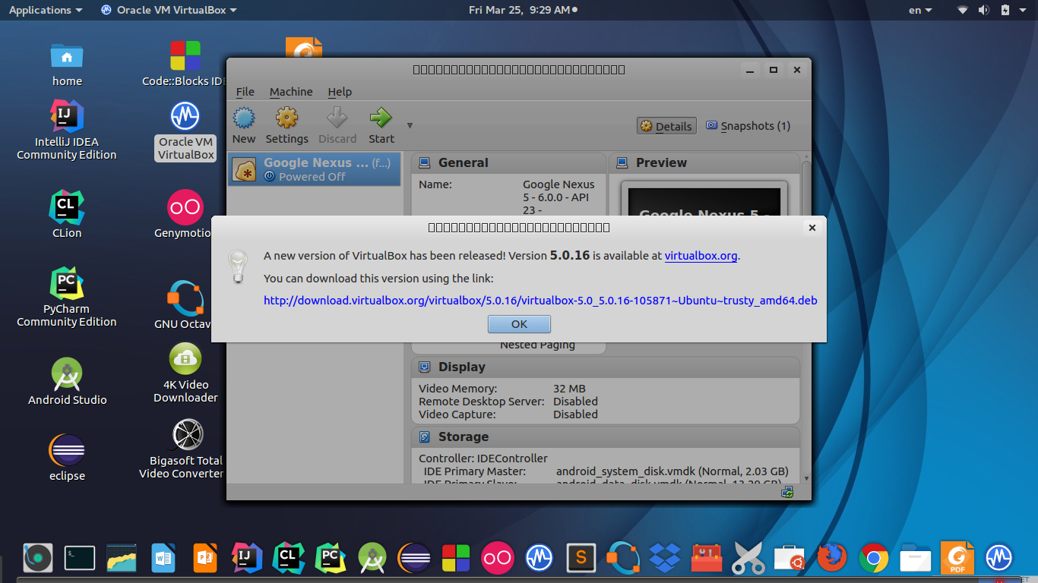
Task: Click OK in the update notification dialog
Action: coord(519,324)
